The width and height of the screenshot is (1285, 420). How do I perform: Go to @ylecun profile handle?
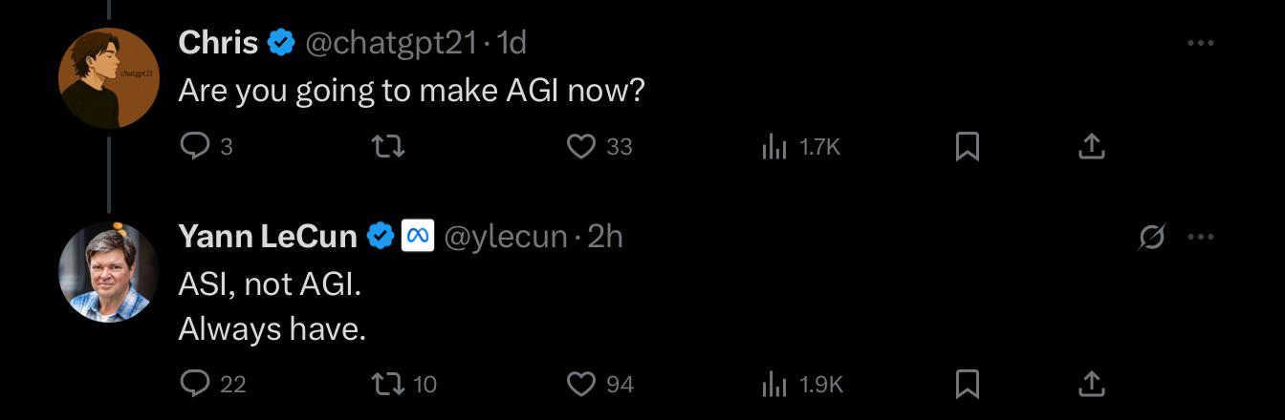[x=506, y=237]
